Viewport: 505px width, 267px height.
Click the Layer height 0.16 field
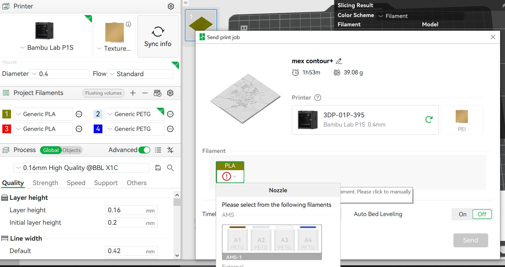click(x=131, y=210)
